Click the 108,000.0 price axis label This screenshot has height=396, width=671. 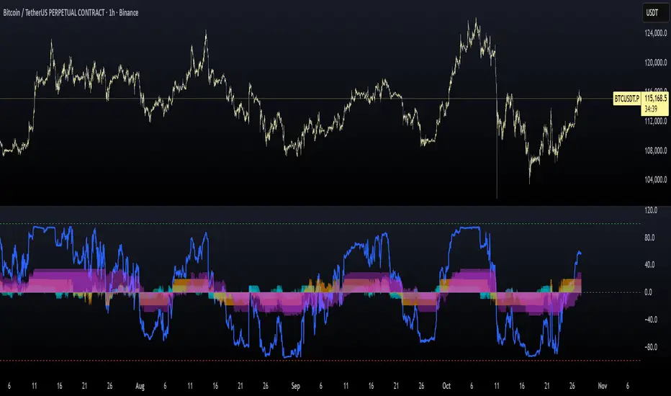point(655,150)
